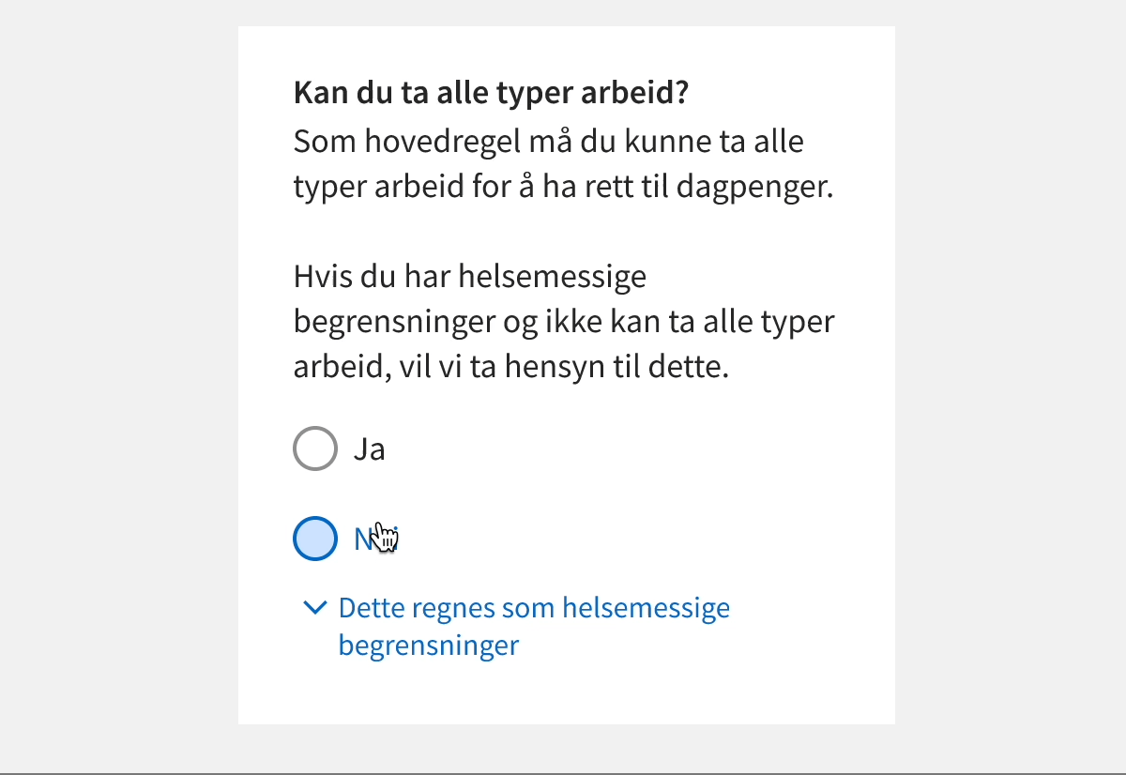The image size is (1126, 775).
Task: Click the begrensninger link text
Action: point(428,646)
